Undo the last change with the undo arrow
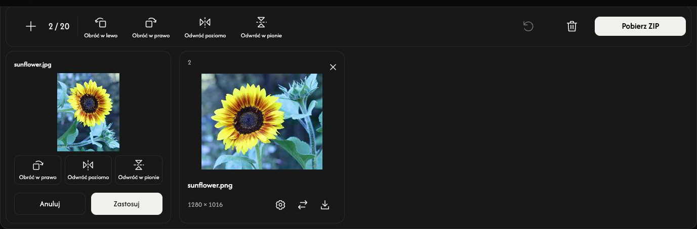Viewport: 697px width, 229px height. 528,26
